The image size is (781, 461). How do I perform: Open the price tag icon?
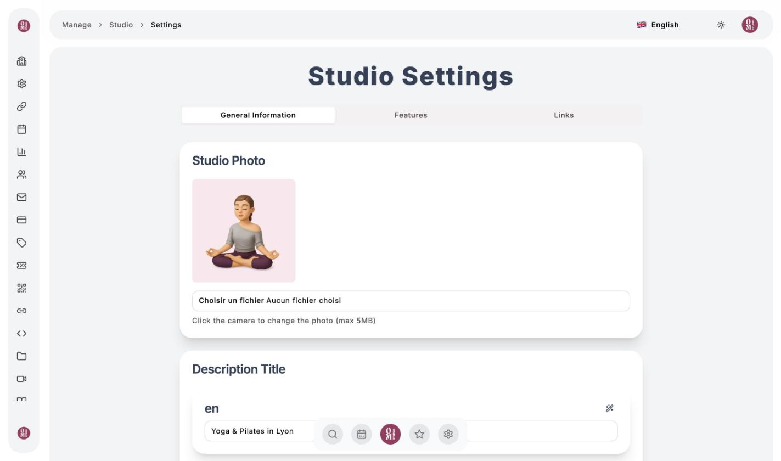[22, 243]
